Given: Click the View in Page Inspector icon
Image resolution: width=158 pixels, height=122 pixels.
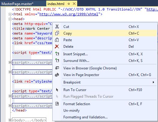Looking at the screenshot, I should click(57, 75).
